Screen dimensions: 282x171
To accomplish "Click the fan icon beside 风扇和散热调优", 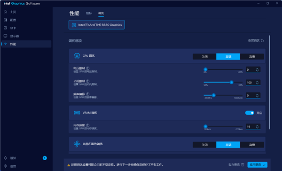I will (77, 144).
